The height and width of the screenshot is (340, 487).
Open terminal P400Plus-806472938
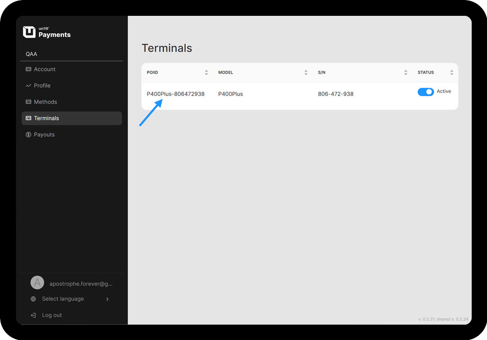tap(176, 94)
